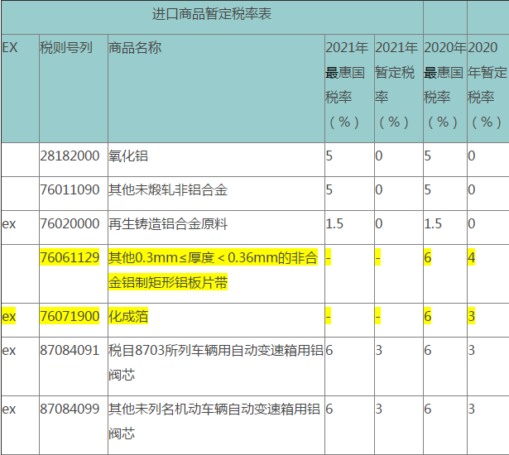
Task: Click the 进口商品暂定税率表 table title
Action: pos(212,15)
